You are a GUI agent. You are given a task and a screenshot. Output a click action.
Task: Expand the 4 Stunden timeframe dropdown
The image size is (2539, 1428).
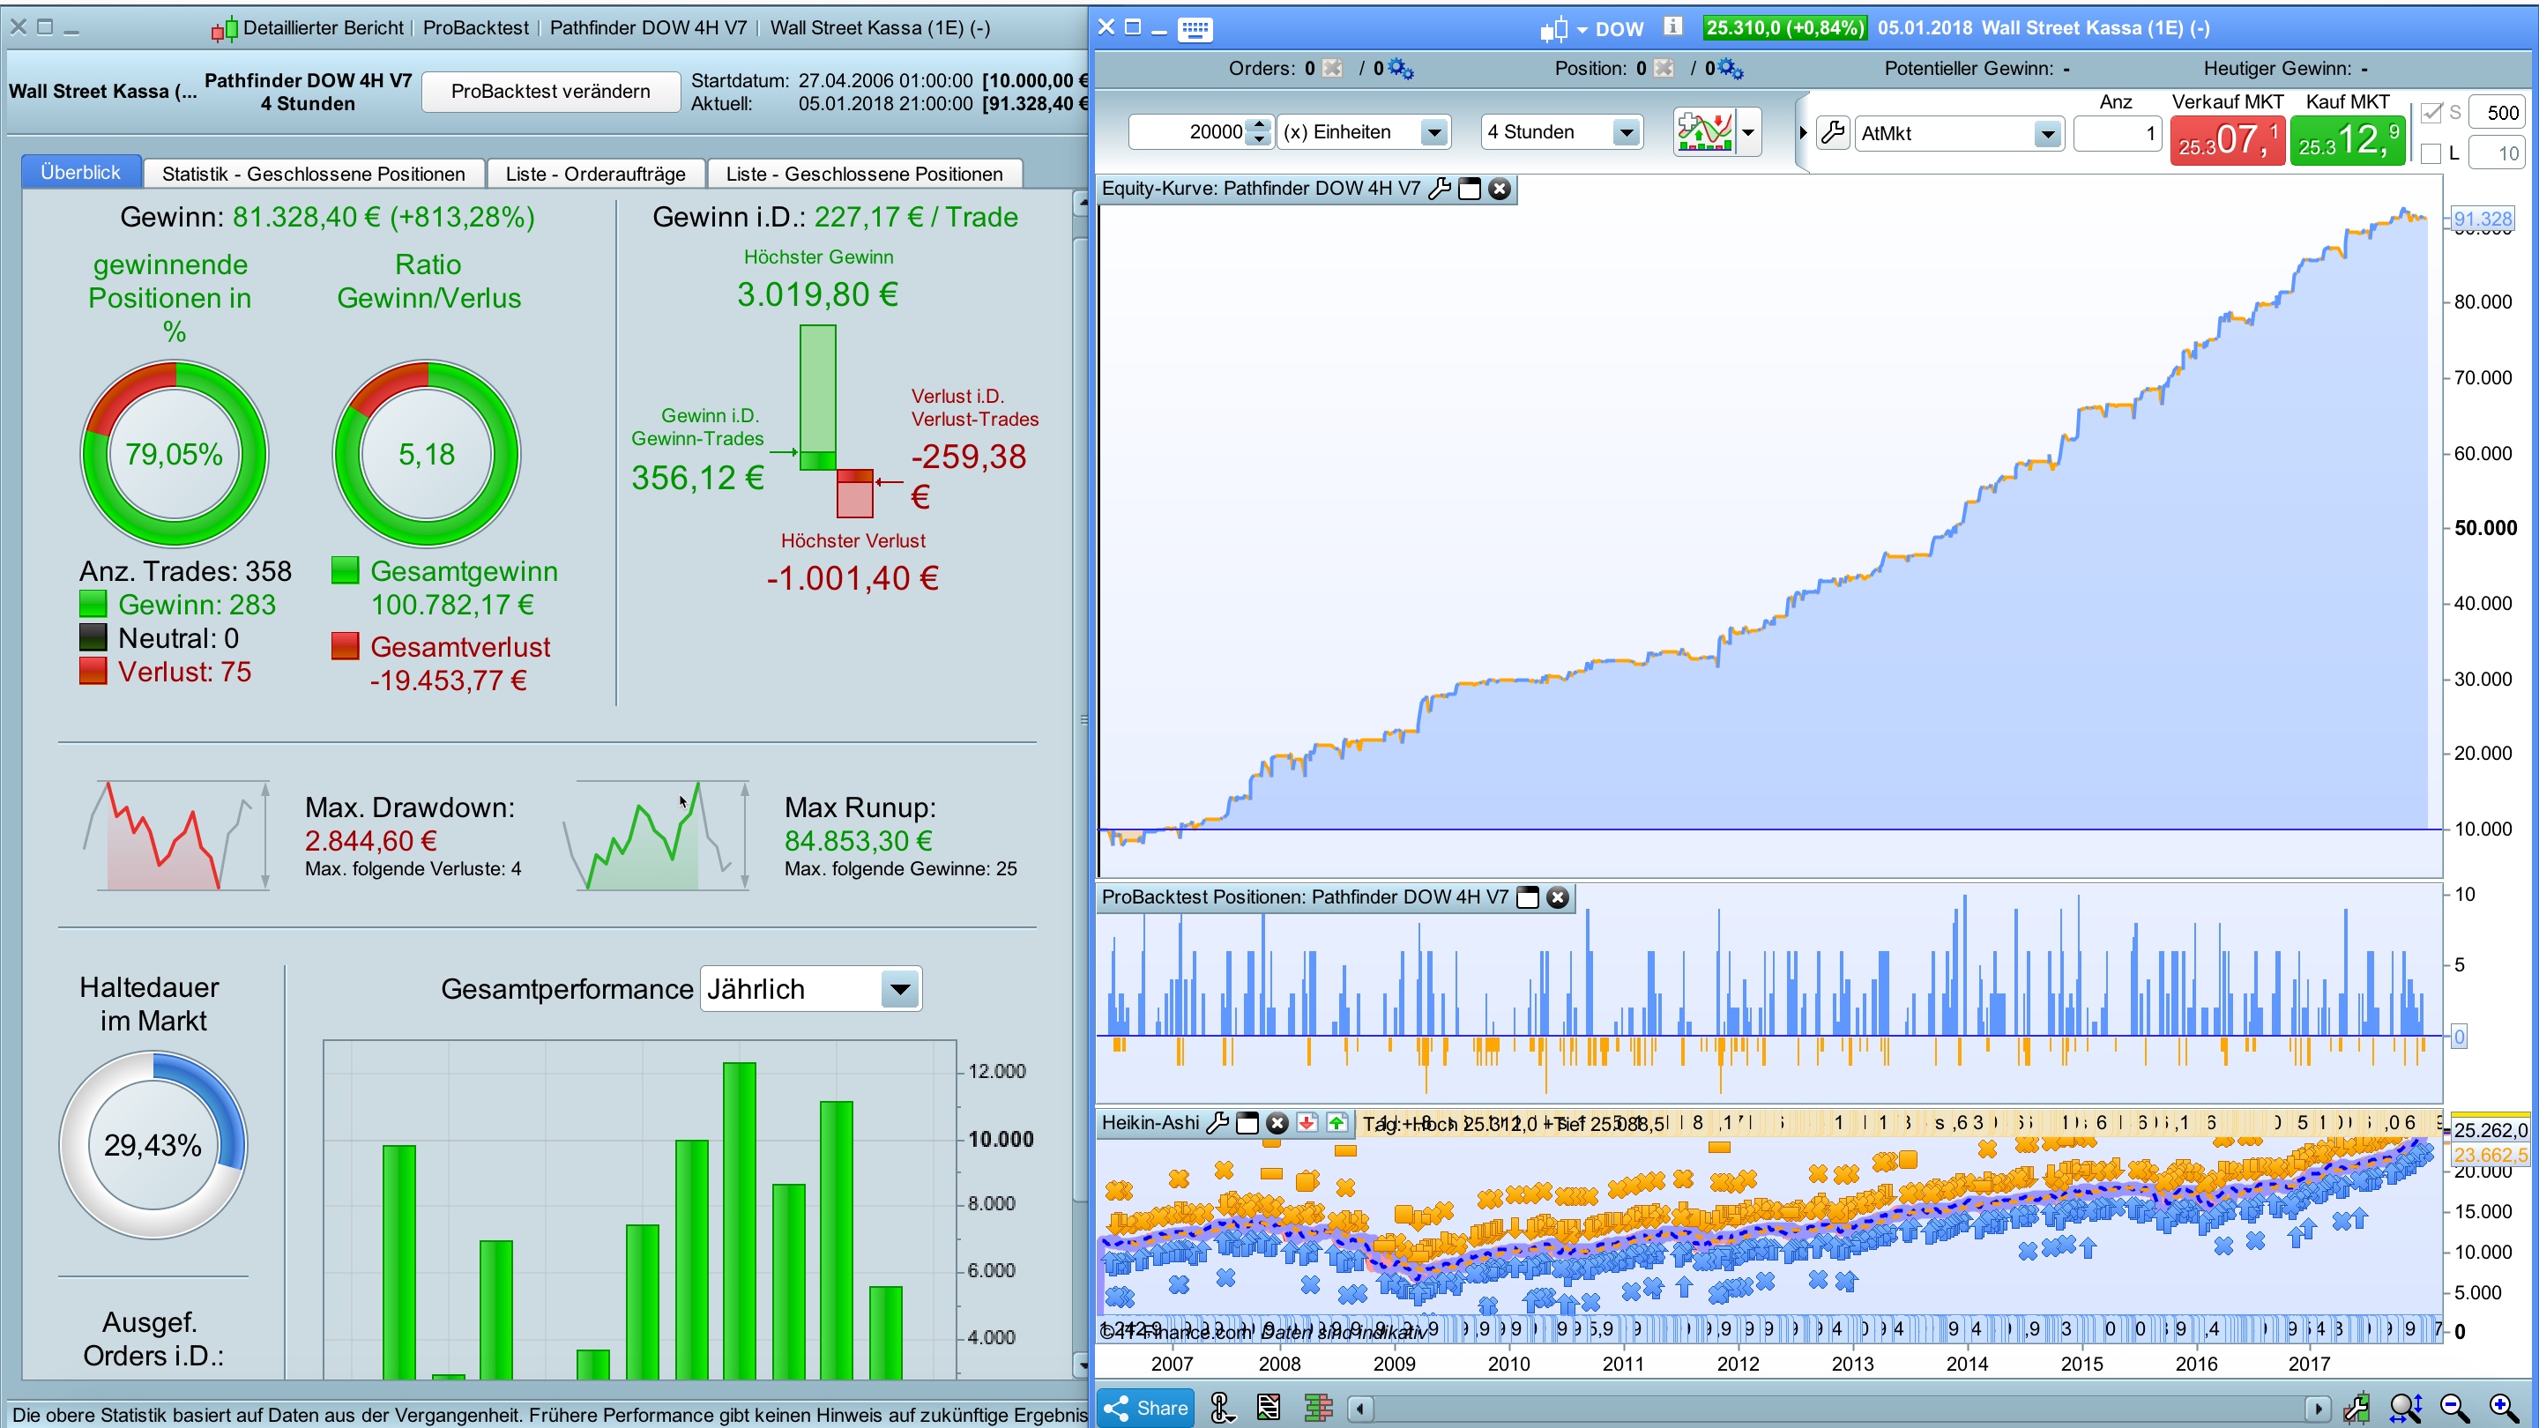(x=1626, y=132)
